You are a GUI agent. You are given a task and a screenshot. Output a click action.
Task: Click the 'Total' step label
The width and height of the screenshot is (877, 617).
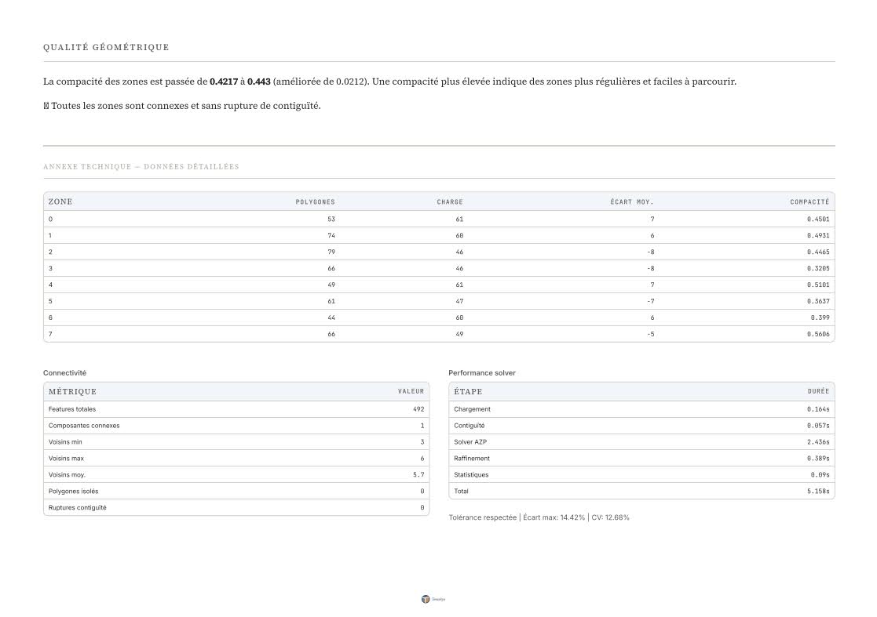pyautogui.click(x=461, y=492)
